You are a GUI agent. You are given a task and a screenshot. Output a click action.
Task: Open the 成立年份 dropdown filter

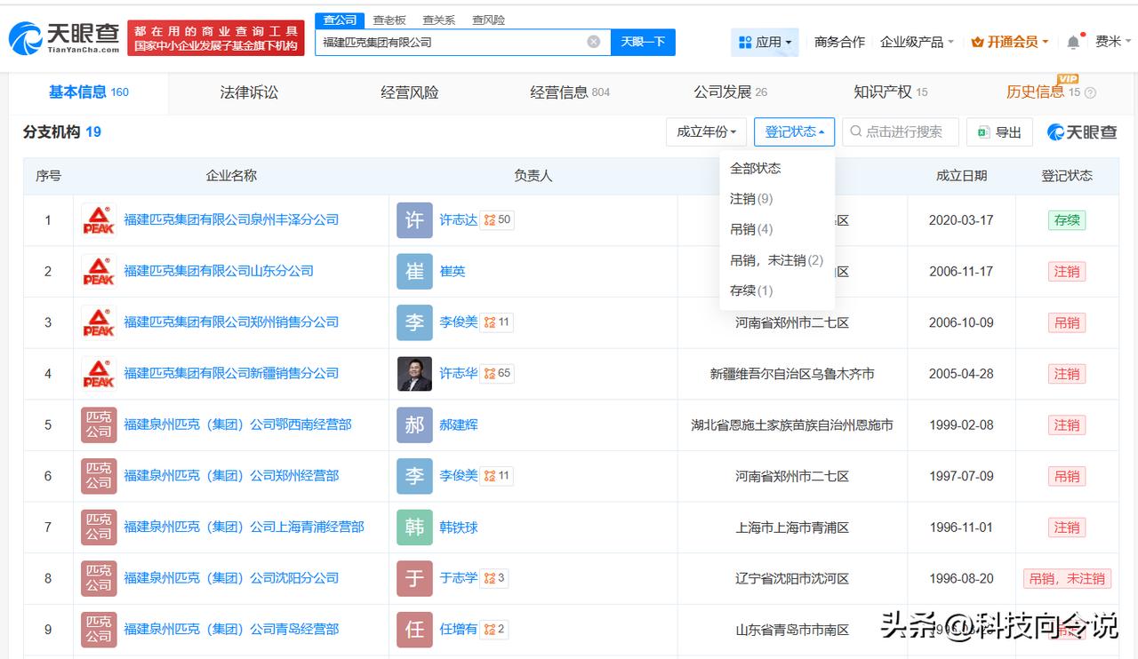pos(706,132)
